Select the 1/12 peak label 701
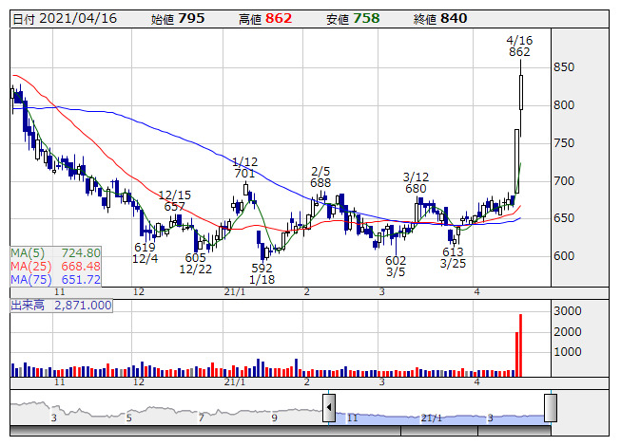The height and width of the screenshot is (446, 621). click(244, 174)
